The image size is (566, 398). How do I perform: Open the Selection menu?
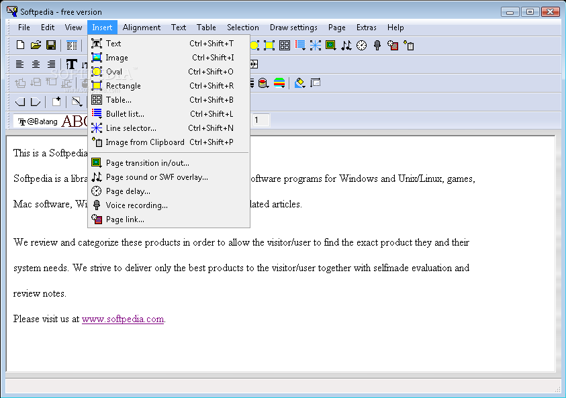coord(242,28)
